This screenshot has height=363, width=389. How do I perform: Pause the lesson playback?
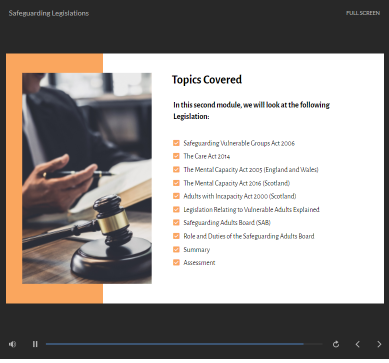[35, 344]
